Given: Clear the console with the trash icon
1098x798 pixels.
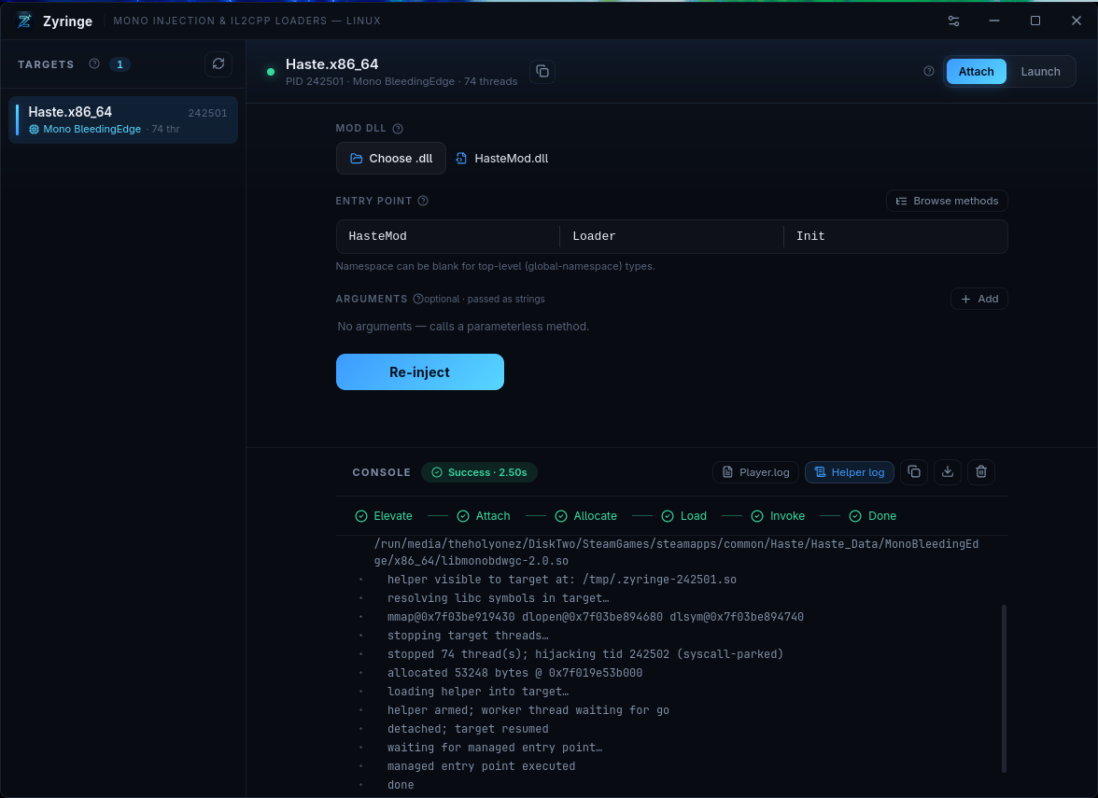Looking at the screenshot, I should [x=981, y=472].
